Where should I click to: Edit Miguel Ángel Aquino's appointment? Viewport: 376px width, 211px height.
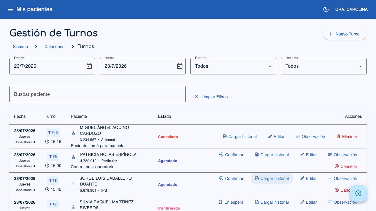[x=276, y=137]
